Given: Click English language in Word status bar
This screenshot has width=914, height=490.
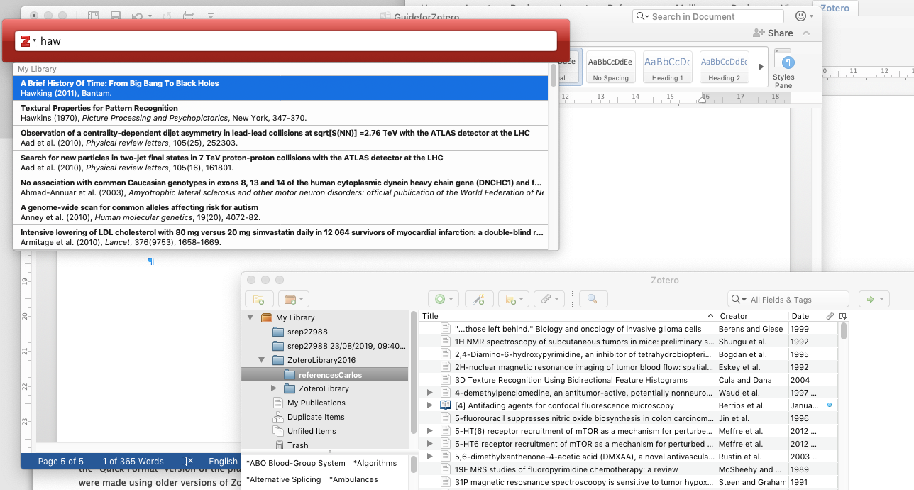Looking at the screenshot, I should click(x=223, y=462).
